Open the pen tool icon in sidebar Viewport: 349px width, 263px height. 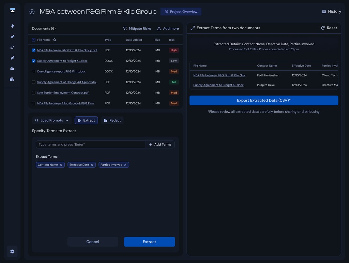pyautogui.click(x=13, y=58)
